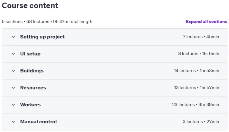This screenshot has width=229, height=132.
Task: Toggle the Buildings section chevron arrow
Action: (13, 71)
